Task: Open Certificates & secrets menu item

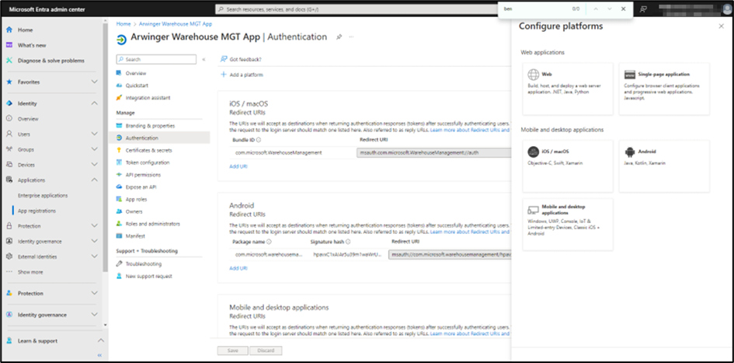Action: coord(148,150)
